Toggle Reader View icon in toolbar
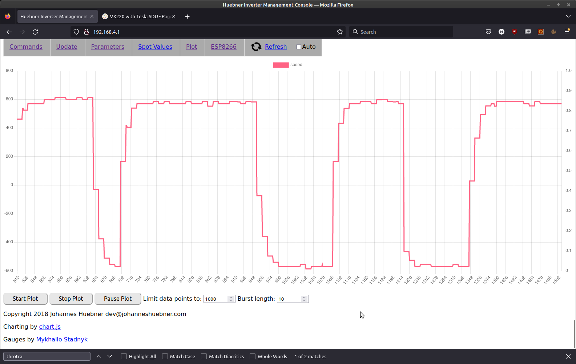The width and height of the screenshot is (576, 364). [x=528, y=32]
